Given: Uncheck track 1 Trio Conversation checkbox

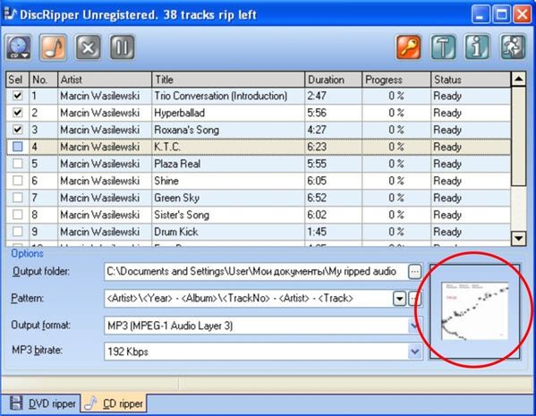Looking at the screenshot, I should [17, 96].
